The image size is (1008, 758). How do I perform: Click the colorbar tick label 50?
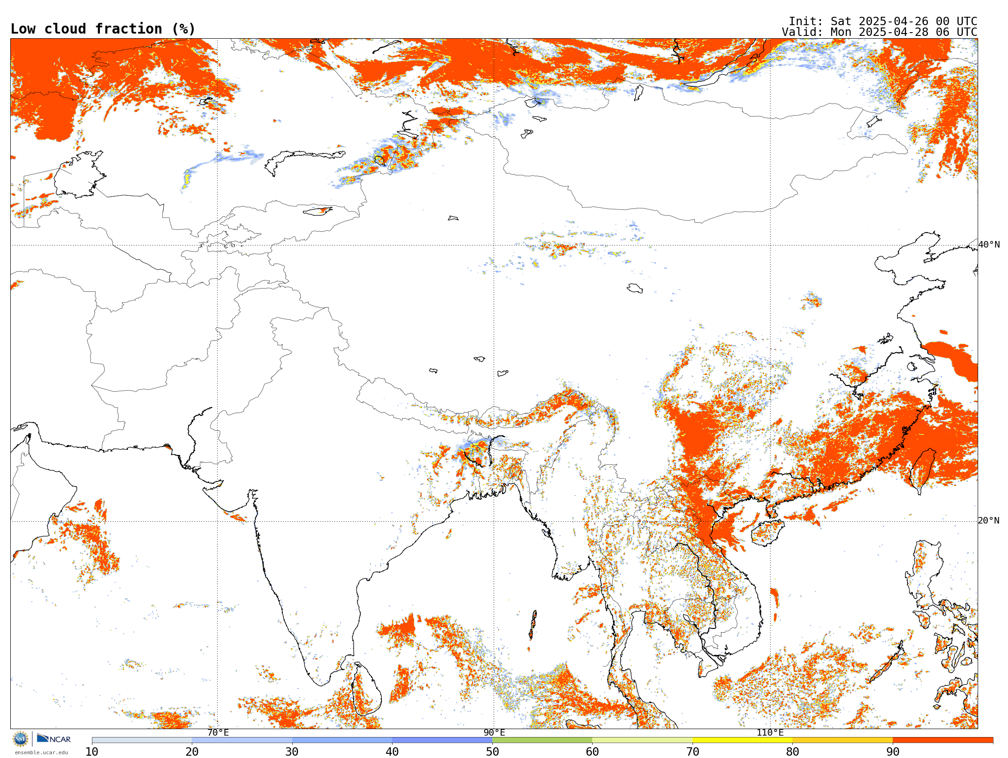[492, 752]
